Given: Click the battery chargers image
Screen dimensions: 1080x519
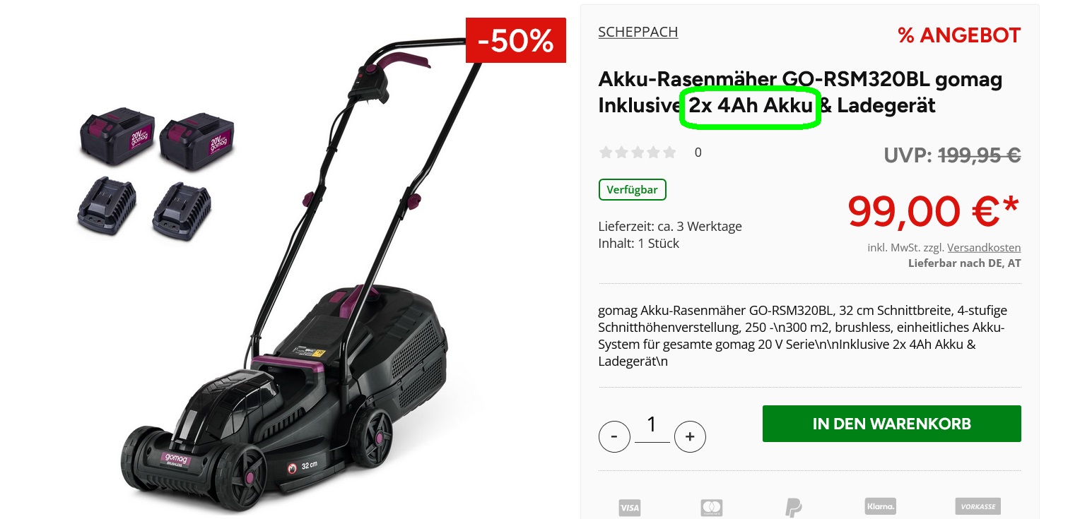Looking at the screenshot, I should (143, 205).
